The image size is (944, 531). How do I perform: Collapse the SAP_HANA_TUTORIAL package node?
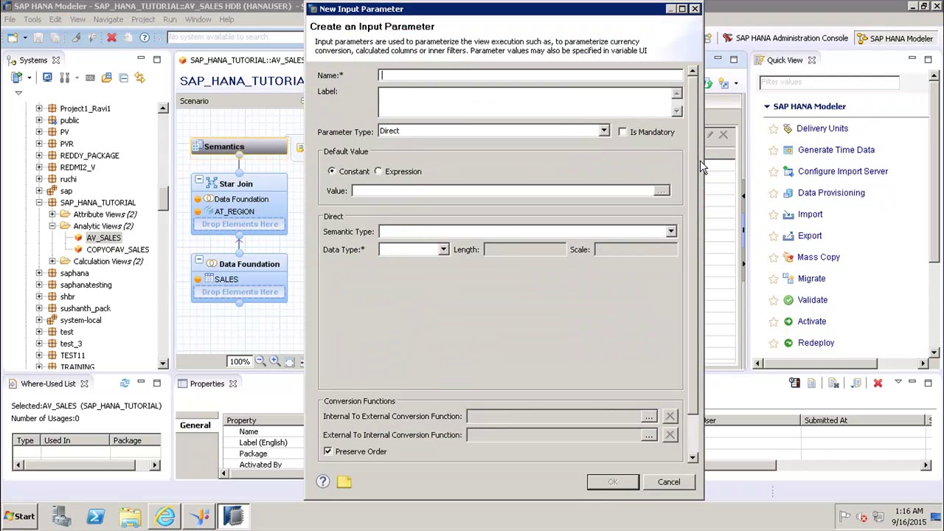click(39, 202)
